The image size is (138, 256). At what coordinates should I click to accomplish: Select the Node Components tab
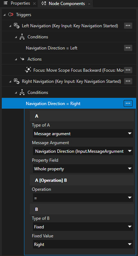click(67, 4)
